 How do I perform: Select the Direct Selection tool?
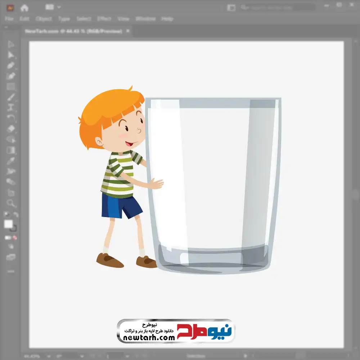[x=11, y=55]
